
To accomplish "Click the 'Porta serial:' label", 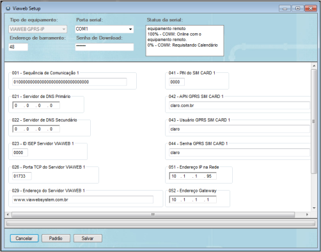I will [x=90, y=20].
